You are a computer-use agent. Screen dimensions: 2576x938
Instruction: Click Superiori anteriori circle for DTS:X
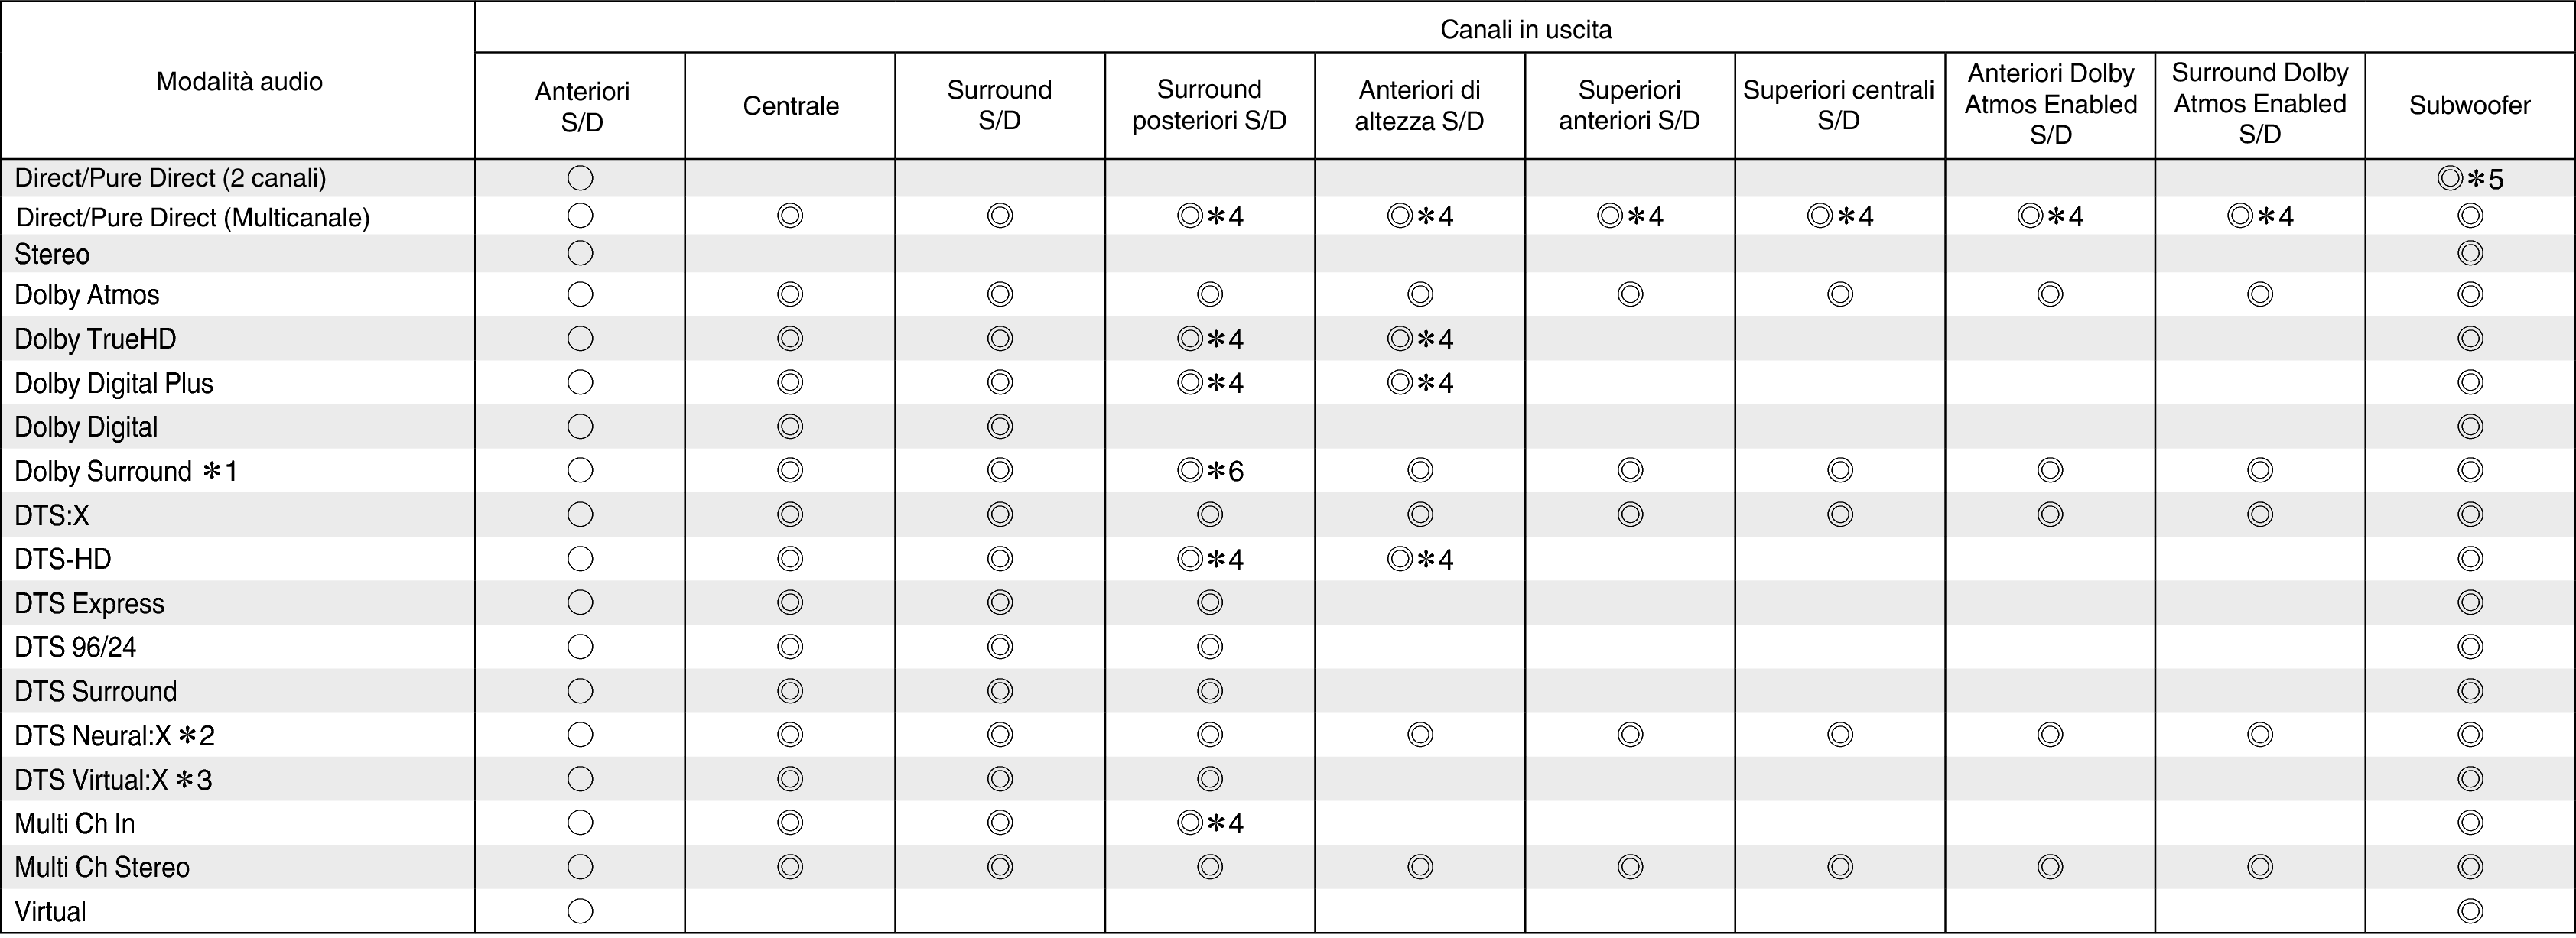tap(1630, 515)
